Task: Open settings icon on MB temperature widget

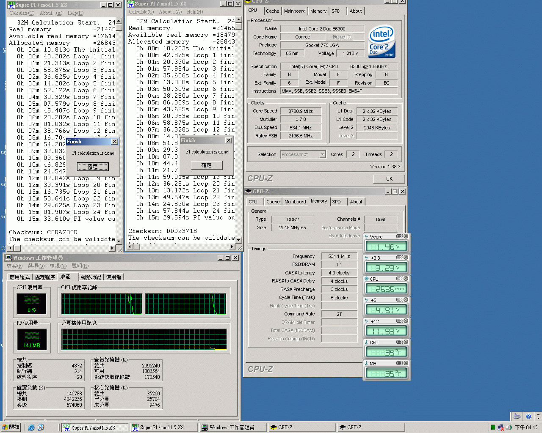Action: click(x=399, y=363)
